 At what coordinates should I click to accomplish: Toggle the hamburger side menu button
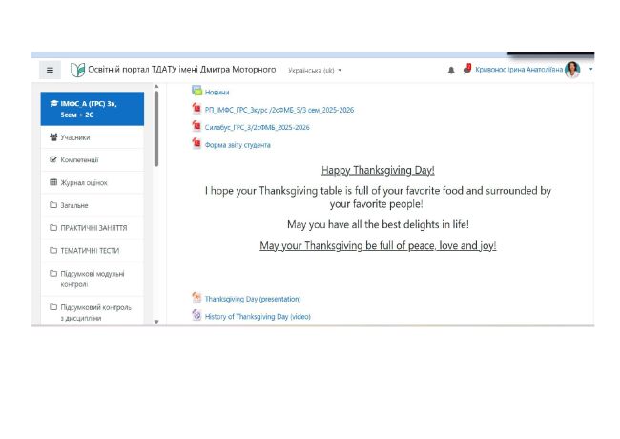(x=50, y=70)
